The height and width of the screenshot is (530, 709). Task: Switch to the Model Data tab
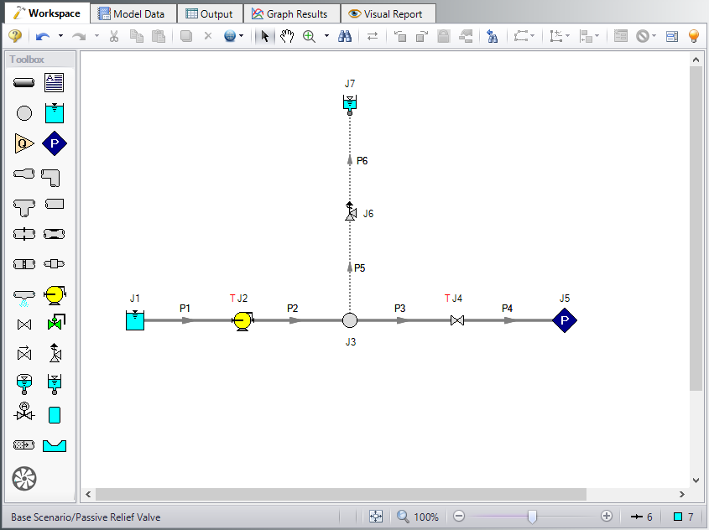(133, 13)
